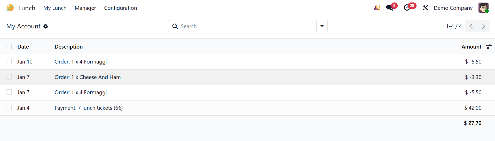Select the Jan 10 order row checkbox
Image resolution: width=495 pixels, height=141 pixels.
[9, 61]
